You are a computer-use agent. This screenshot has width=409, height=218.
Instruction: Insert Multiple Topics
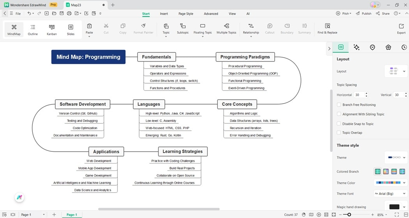click(226, 28)
